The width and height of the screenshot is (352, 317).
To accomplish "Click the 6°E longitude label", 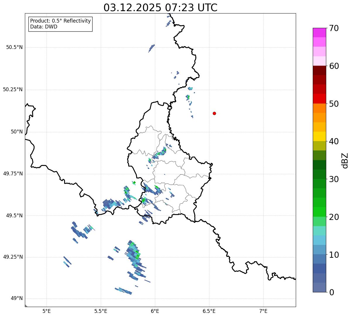I will click(x=155, y=311).
